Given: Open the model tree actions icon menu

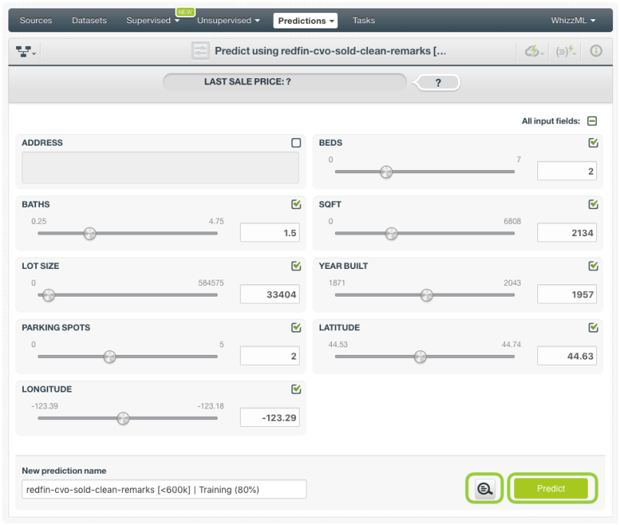Looking at the screenshot, I should point(26,51).
